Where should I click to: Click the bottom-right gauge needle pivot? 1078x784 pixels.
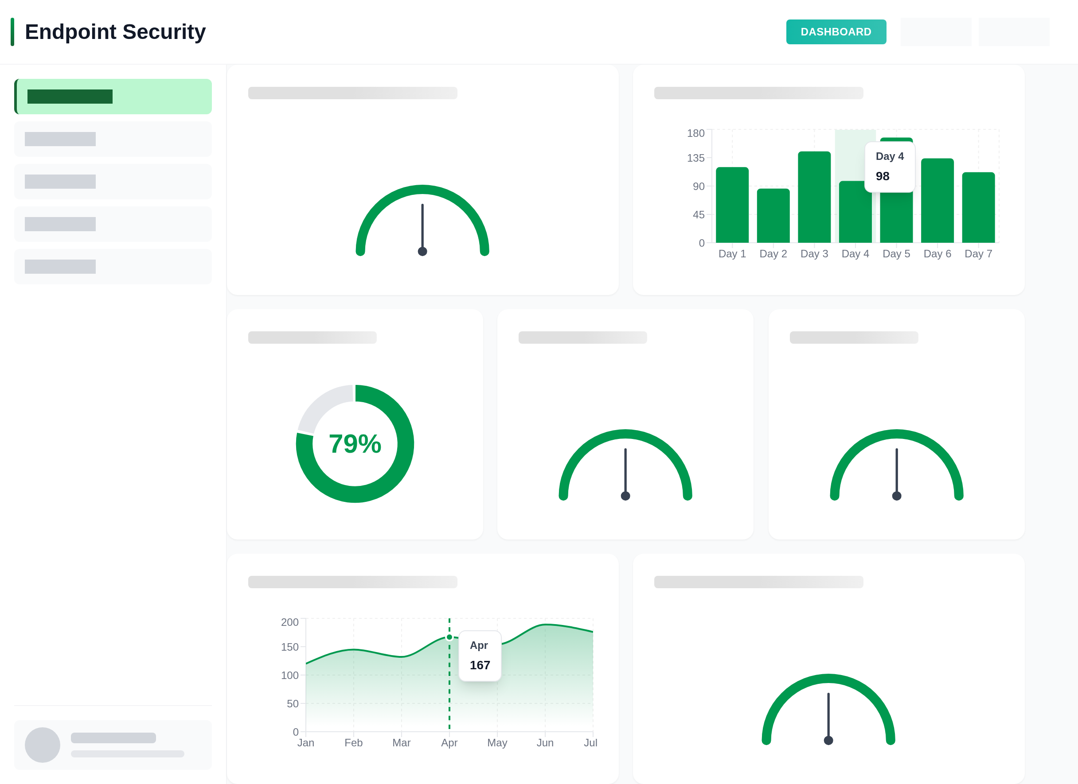coord(828,740)
